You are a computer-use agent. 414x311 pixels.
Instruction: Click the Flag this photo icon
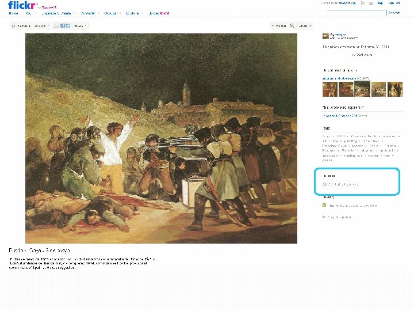tap(324, 217)
